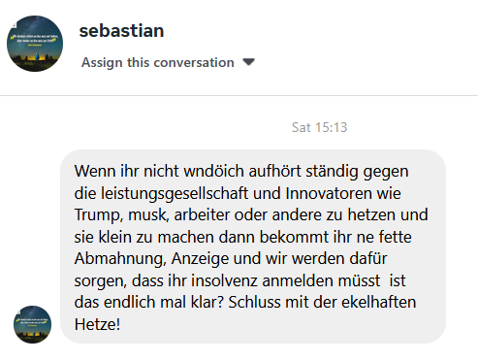Click the small sender avatar beside message
Screen dimensions: 478x361
[x=32, y=324]
